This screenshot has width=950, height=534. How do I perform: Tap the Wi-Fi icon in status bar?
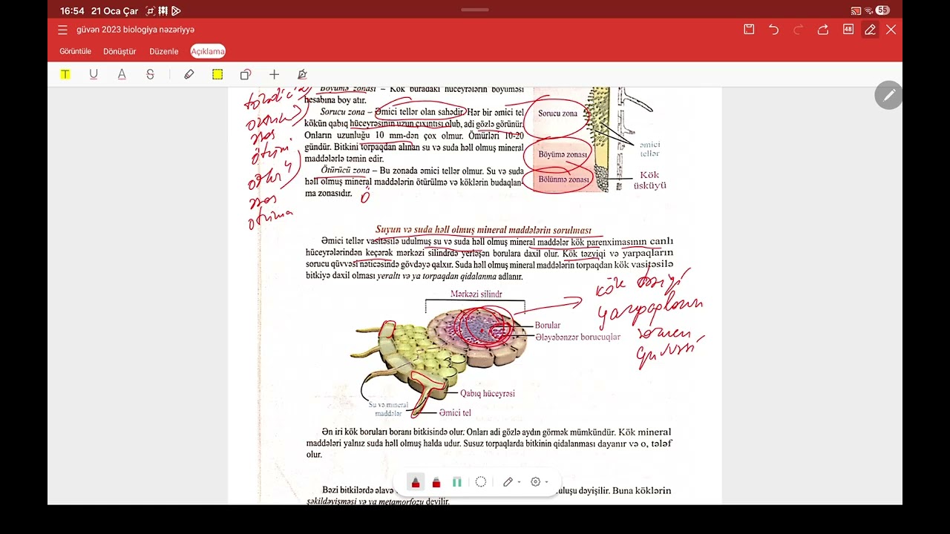point(868,11)
